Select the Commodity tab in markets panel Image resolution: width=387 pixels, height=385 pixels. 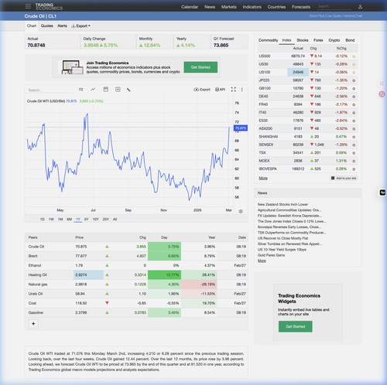269,40
